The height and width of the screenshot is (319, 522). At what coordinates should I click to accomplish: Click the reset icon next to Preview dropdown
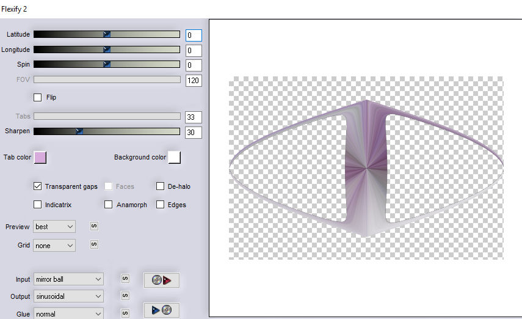coord(94,226)
